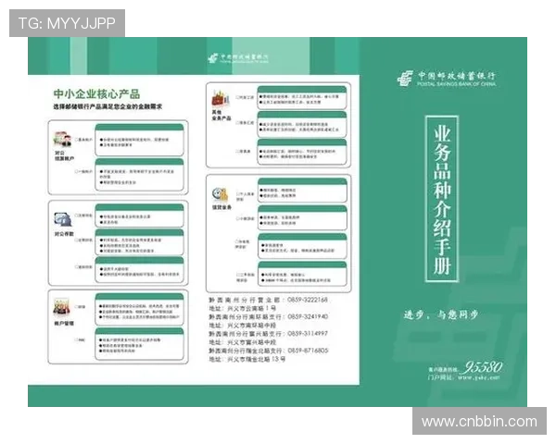Click phone number 0859-3241940
556x444 pixels.
308,316
